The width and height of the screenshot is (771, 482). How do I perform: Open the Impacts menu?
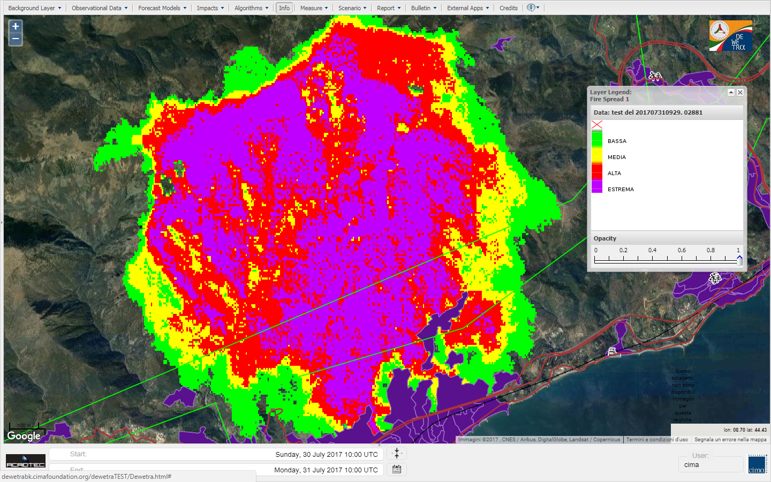click(210, 8)
